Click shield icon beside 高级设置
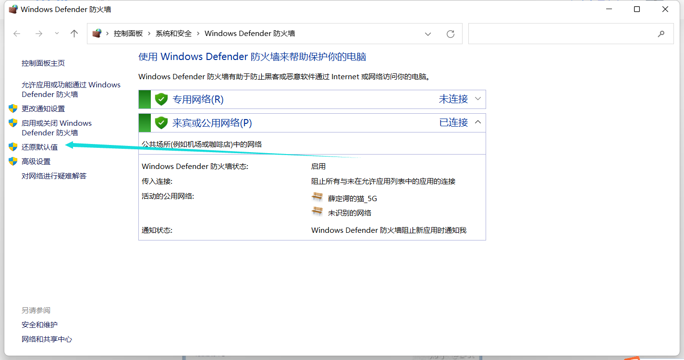This screenshot has height=360, width=684. coord(13,161)
